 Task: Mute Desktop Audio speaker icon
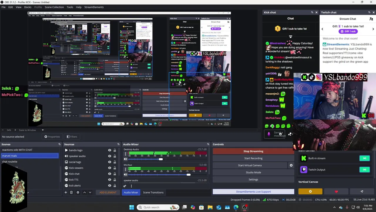[125, 159]
